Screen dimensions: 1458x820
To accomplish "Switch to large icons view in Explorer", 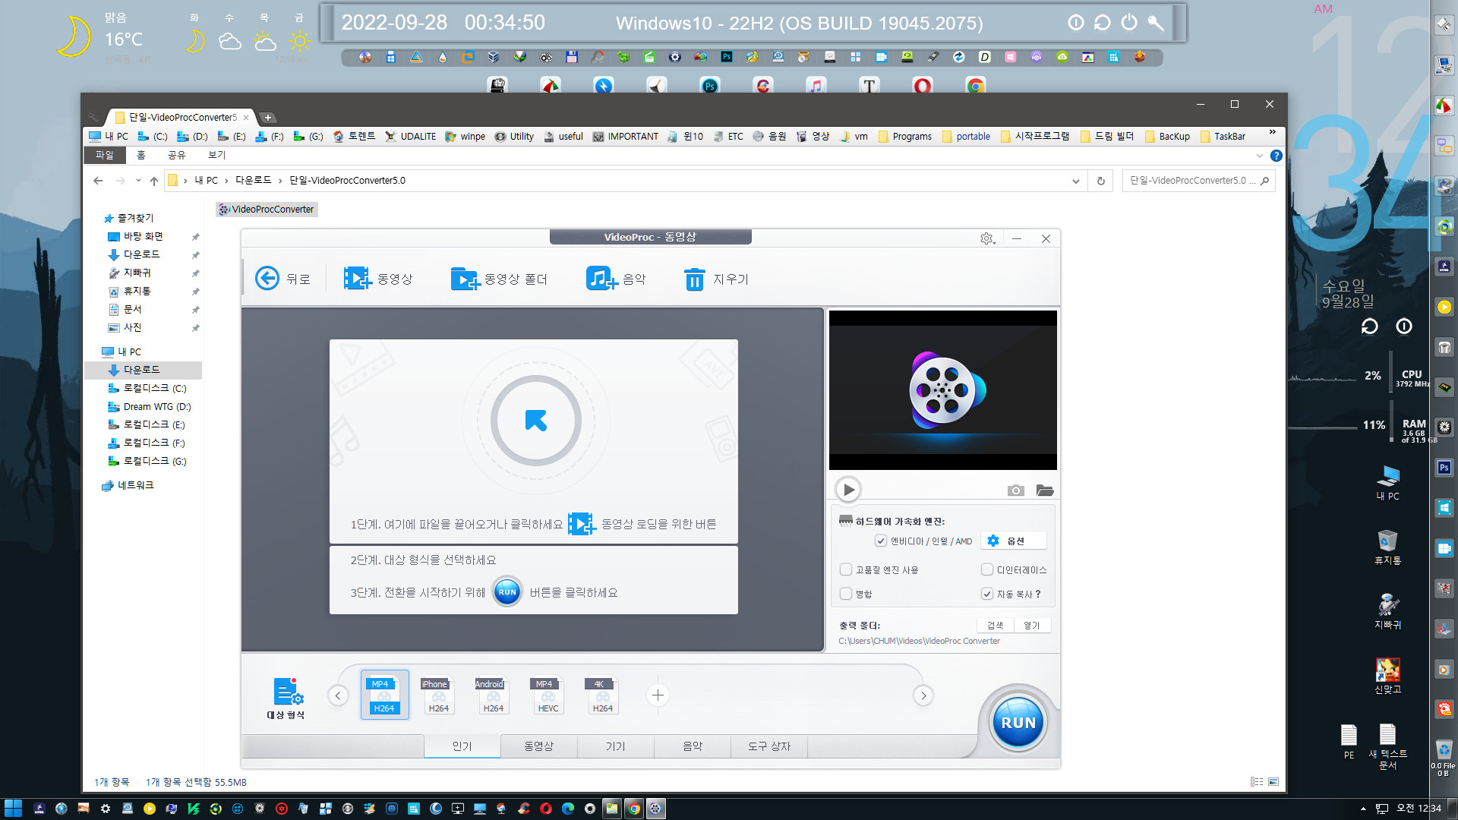I will (x=1273, y=781).
